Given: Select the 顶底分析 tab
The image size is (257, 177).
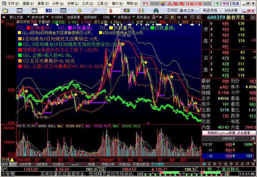Looking at the screenshot, I should pyautogui.click(x=108, y=164).
